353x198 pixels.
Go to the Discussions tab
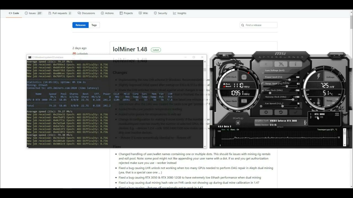click(86, 13)
